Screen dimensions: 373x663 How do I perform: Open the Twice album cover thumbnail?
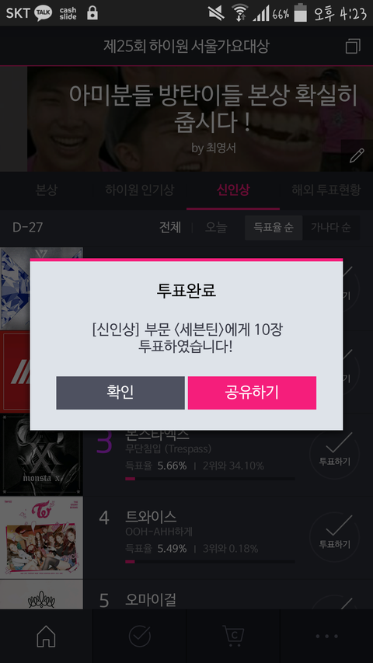tap(41, 537)
